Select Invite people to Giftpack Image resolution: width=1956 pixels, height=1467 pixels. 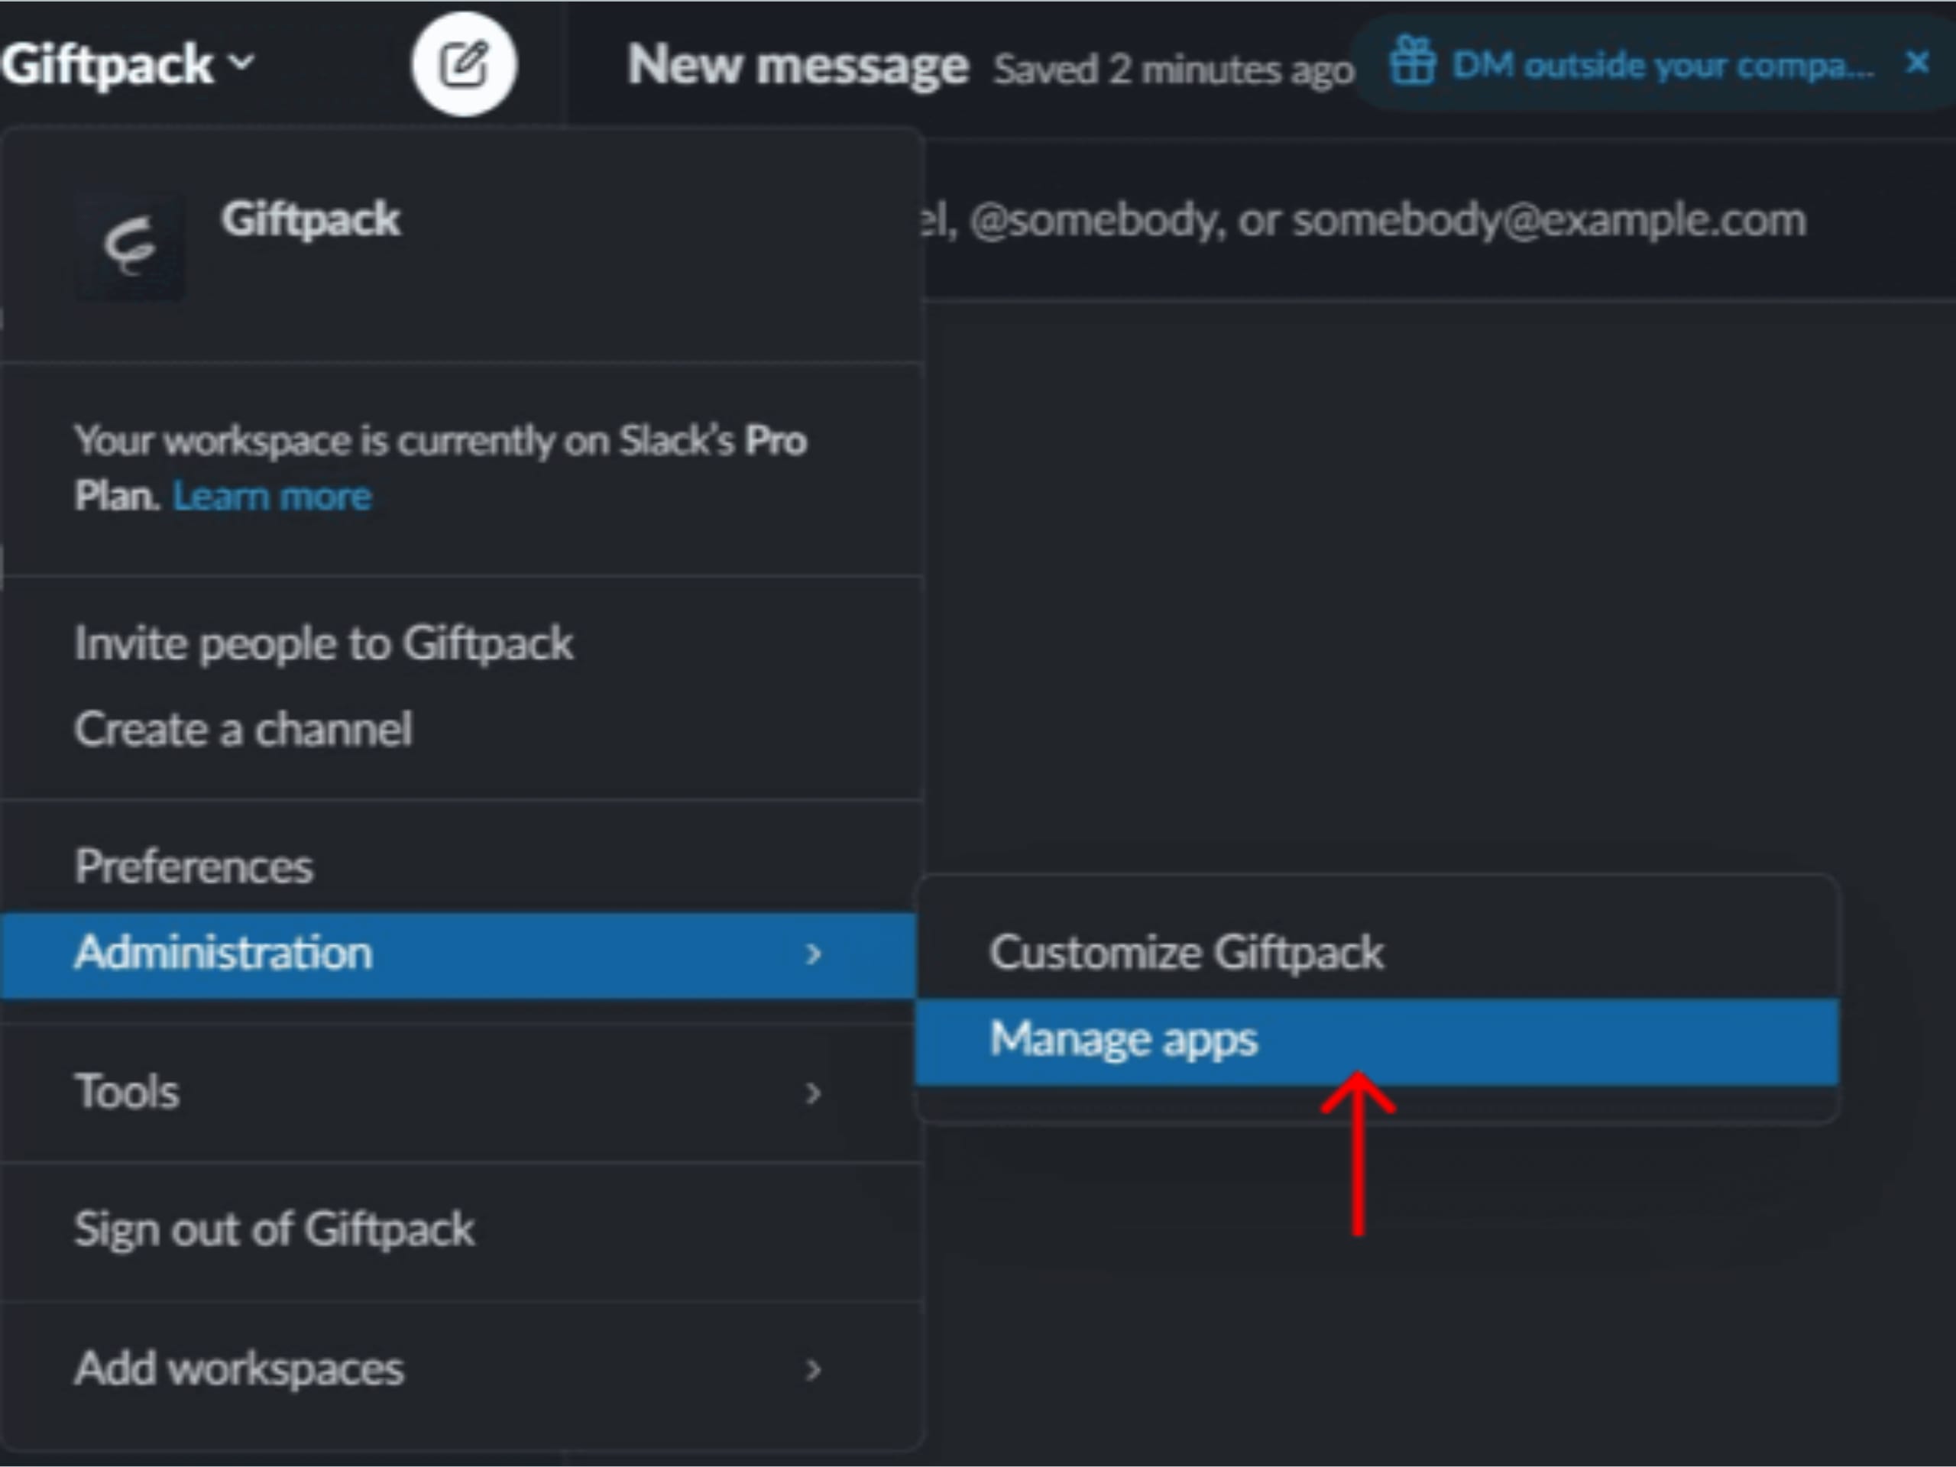[x=460, y=643]
